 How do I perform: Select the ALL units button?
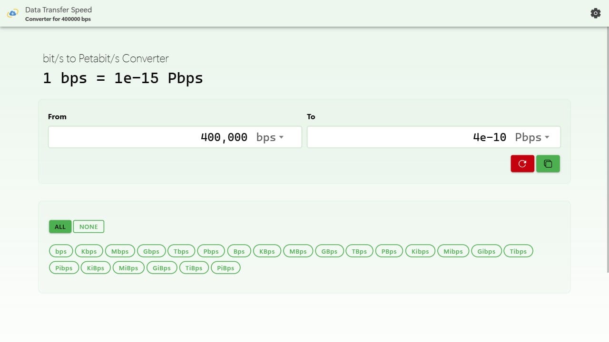coord(60,227)
